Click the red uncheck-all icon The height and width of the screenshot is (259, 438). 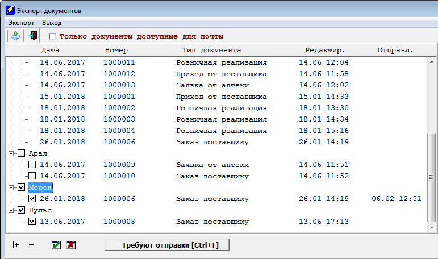(x=71, y=245)
